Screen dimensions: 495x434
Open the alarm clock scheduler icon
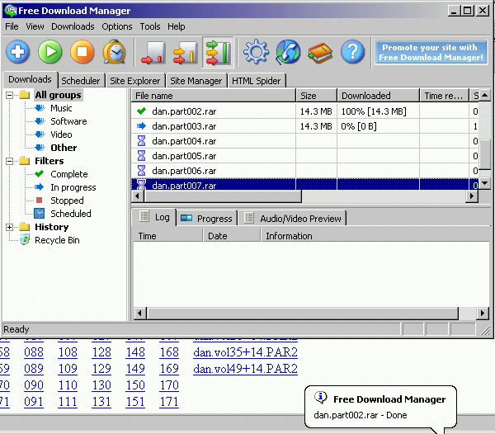[115, 52]
